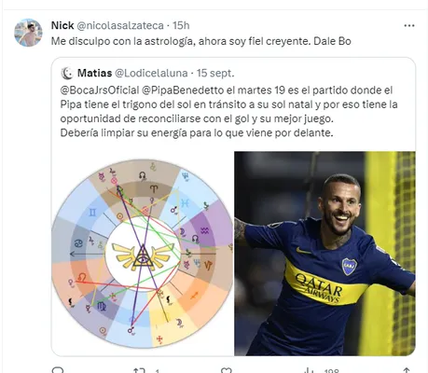This screenshot has width=428, height=373.
Task: Open view analytics bar chart icon
Action: (310, 370)
